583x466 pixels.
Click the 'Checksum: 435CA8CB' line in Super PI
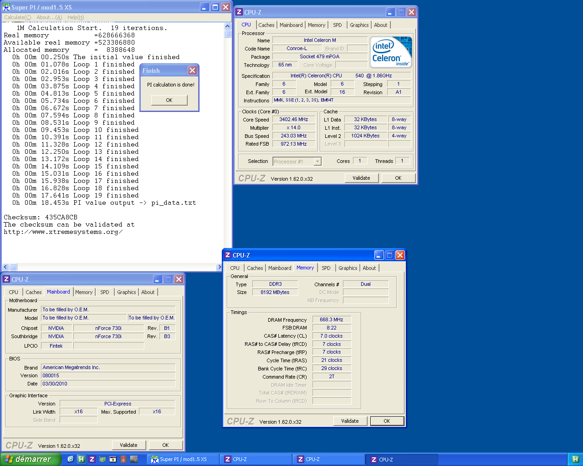41,217
